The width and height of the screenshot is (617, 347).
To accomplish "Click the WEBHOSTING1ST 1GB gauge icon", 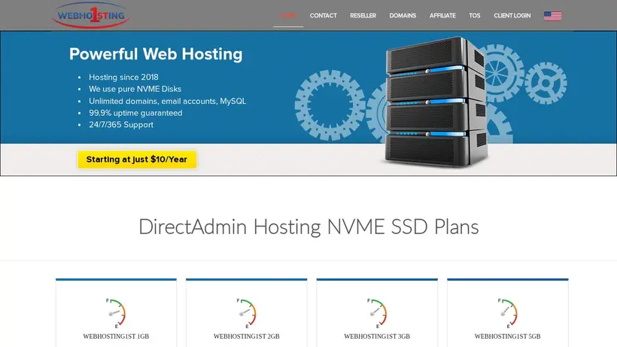I will pos(116,313).
